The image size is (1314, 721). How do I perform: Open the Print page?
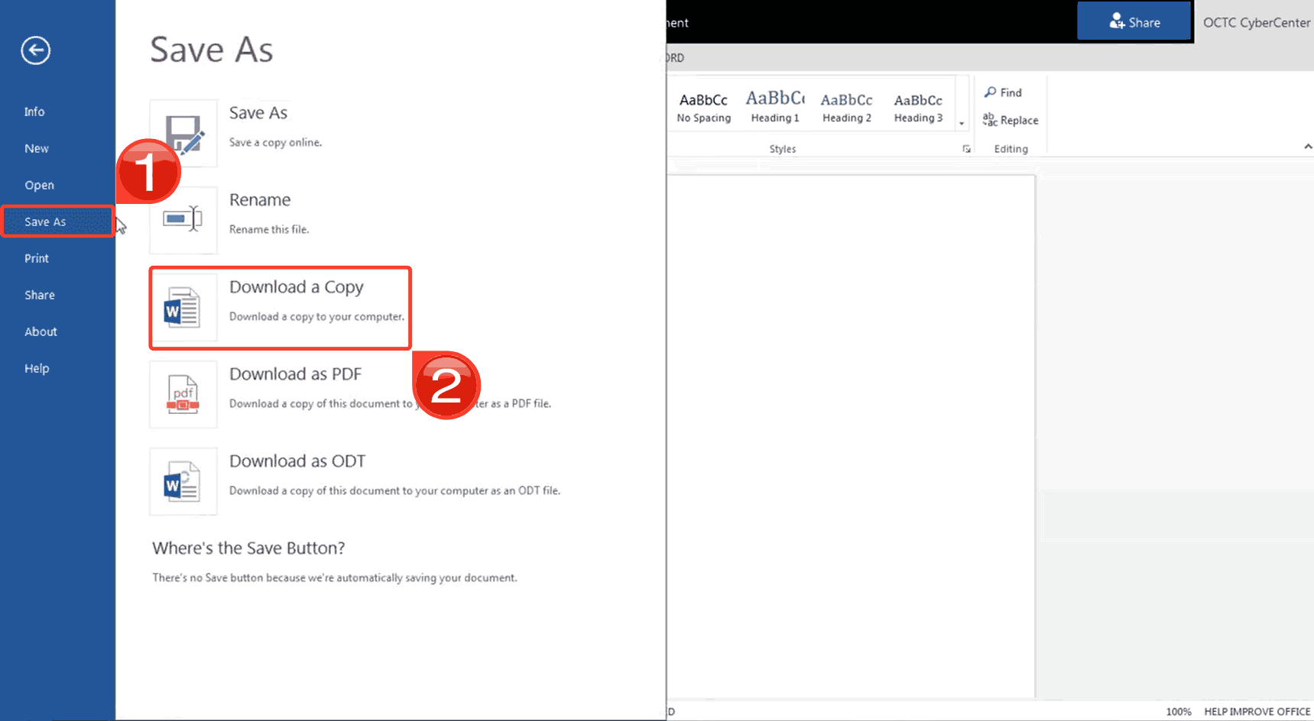(x=36, y=258)
